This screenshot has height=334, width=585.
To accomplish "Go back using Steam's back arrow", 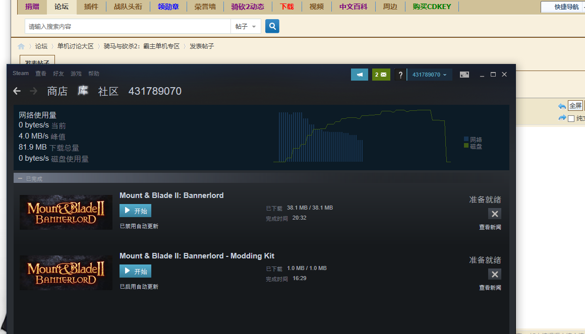I will [x=17, y=91].
